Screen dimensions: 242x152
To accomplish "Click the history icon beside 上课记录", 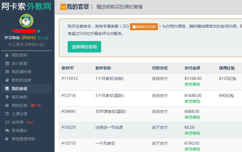I will 7,114.
